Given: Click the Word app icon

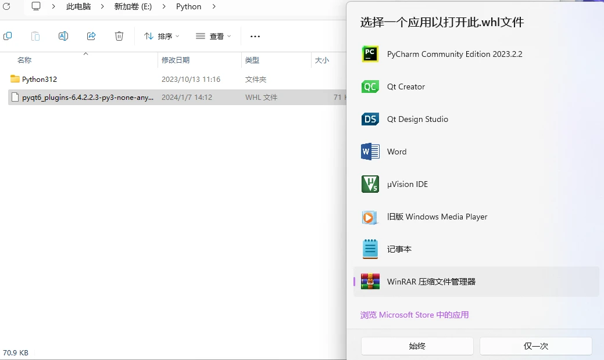Looking at the screenshot, I should point(370,152).
